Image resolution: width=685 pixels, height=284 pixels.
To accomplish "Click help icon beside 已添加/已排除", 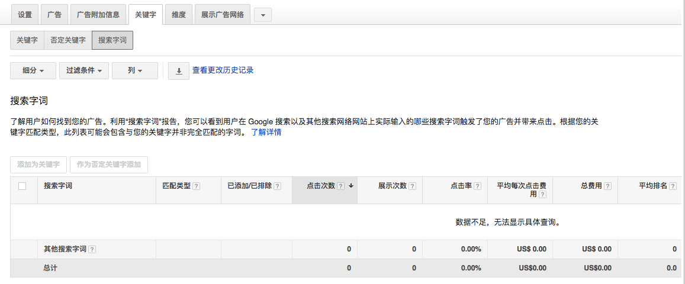I will pyautogui.click(x=278, y=186).
